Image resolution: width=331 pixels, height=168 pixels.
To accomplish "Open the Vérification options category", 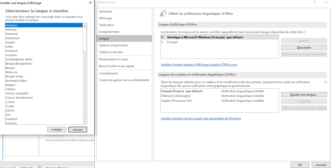I will click(x=124, y=25).
